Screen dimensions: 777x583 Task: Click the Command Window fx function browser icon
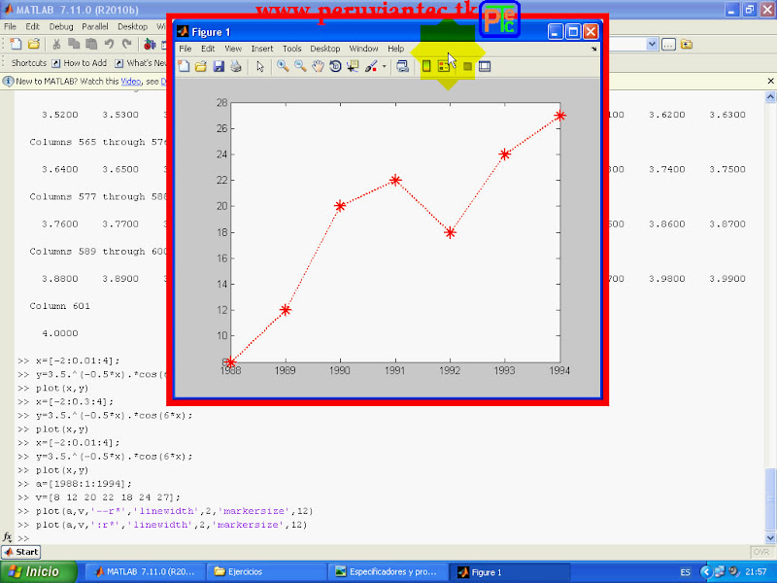(7, 537)
